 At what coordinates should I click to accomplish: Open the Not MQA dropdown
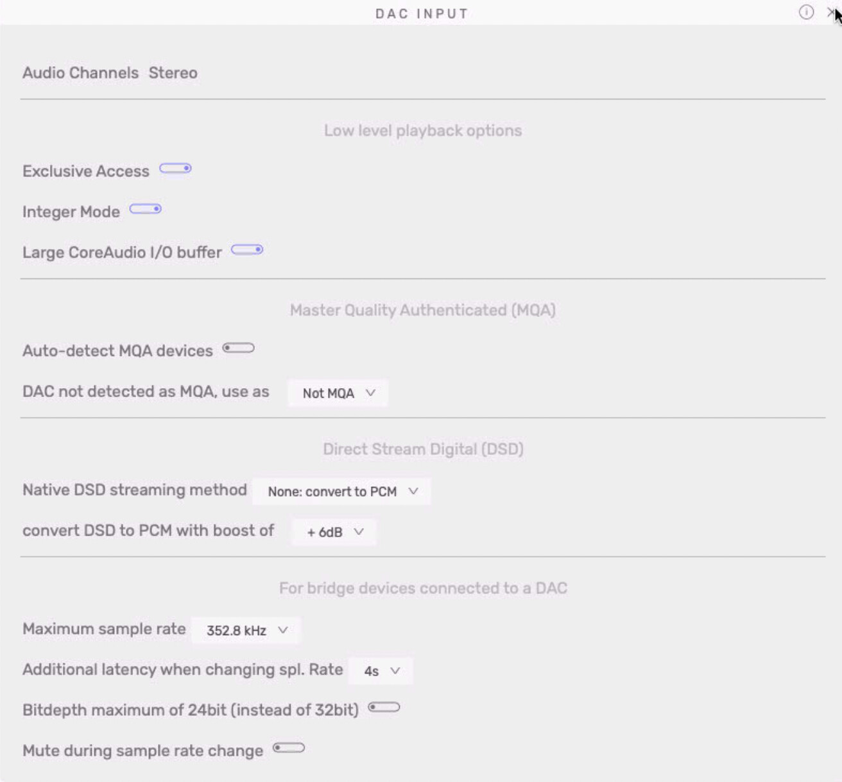(x=338, y=393)
